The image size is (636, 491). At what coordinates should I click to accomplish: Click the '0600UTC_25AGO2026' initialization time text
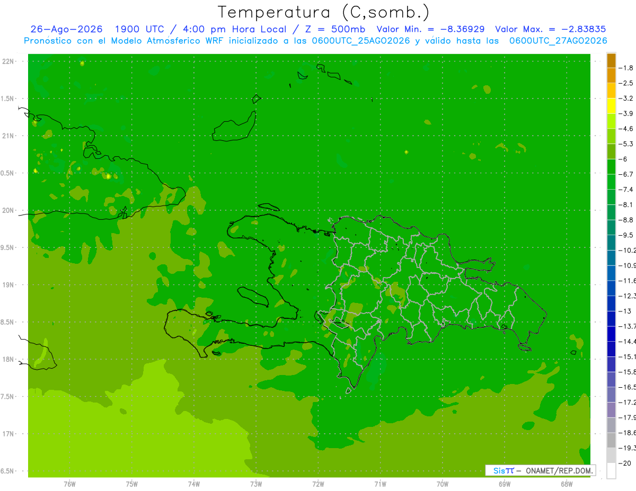(361, 41)
